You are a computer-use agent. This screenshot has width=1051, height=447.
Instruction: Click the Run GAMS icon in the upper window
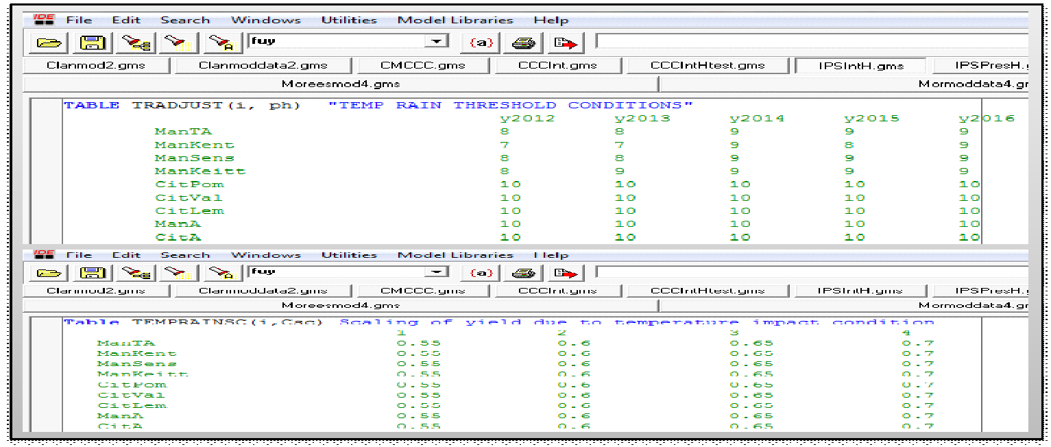(x=567, y=43)
